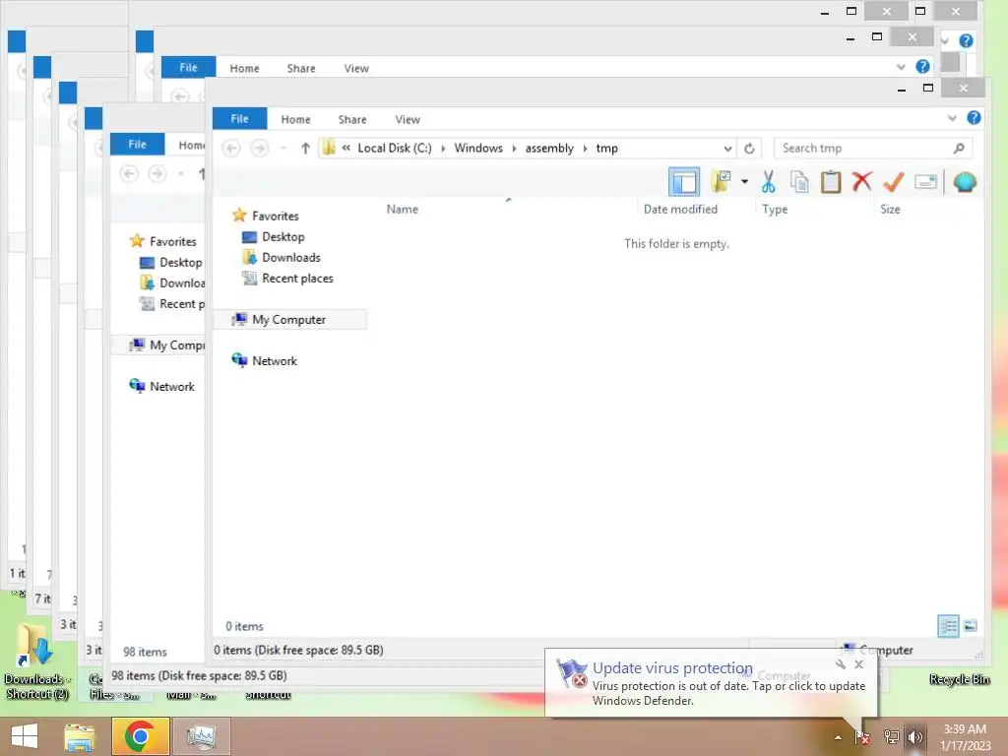Sort by Name column header
Viewport: 1008px width, 756px height.
pyautogui.click(x=403, y=209)
